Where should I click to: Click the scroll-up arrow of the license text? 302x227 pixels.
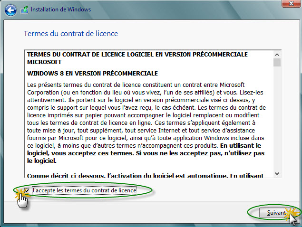277,55
